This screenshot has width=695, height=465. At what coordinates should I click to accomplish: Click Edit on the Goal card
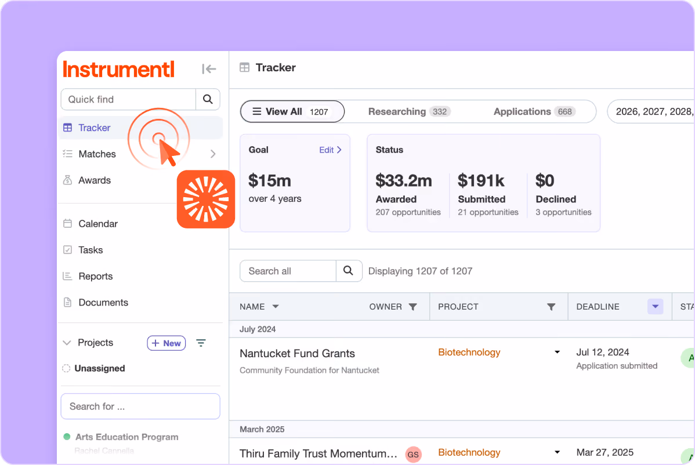(330, 150)
